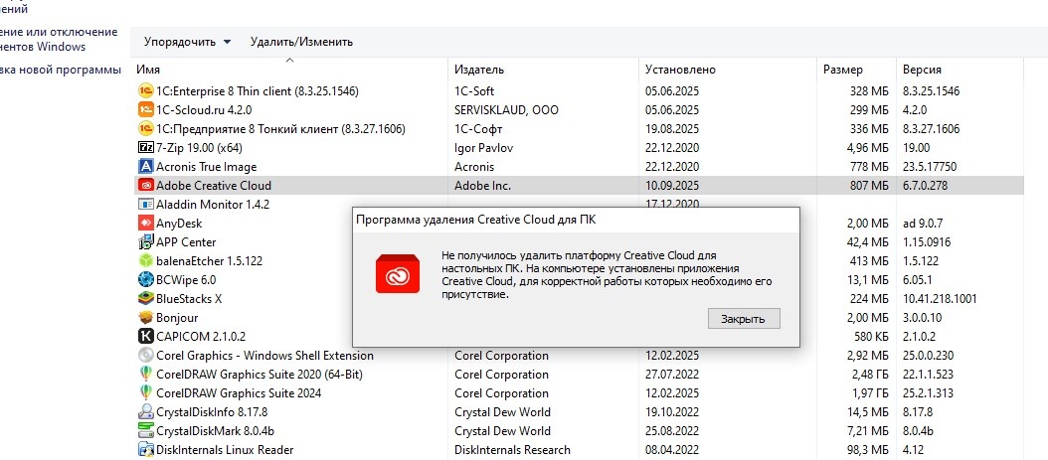The image size is (1048, 460).
Task: Click the balenaEtcher 1.5.122 icon
Action: [146, 261]
